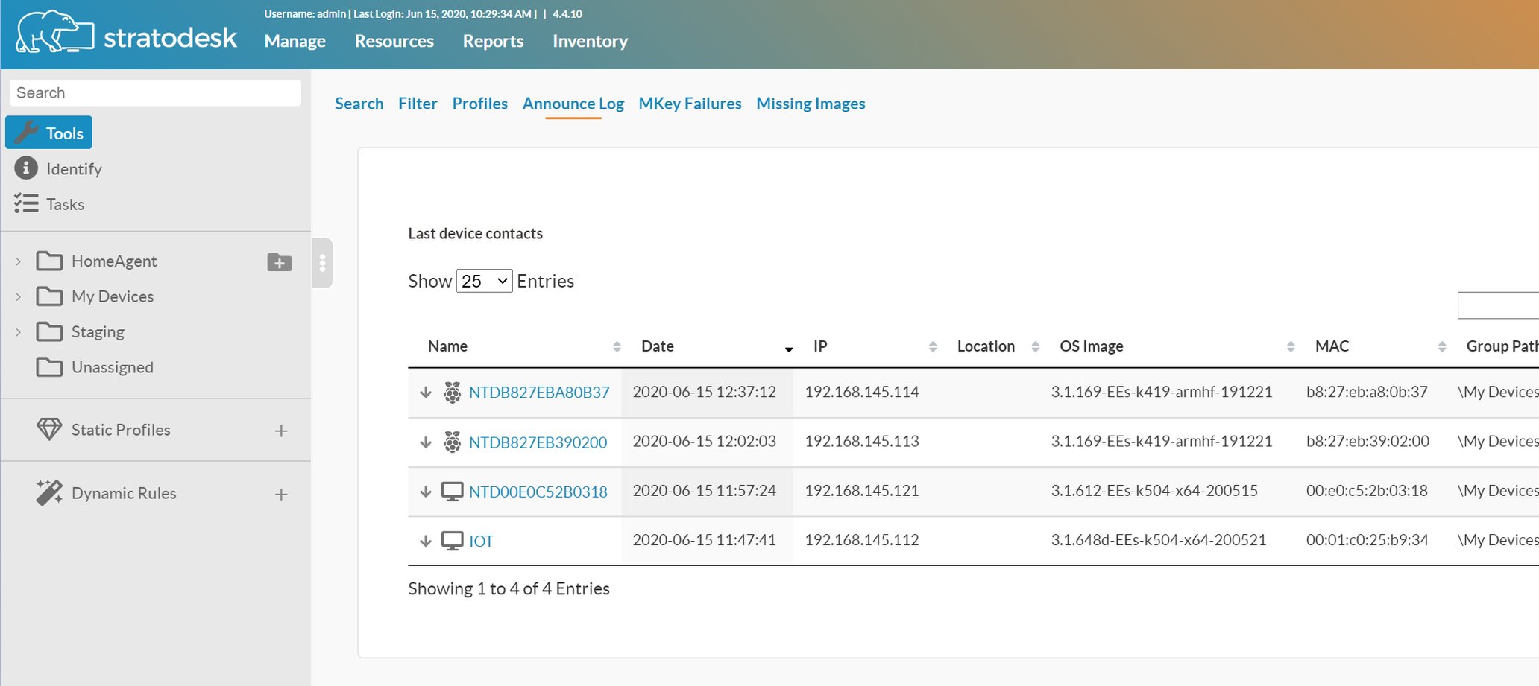The width and height of the screenshot is (1539, 686).
Task: Click down arrow on NTDB827EBA80B37 row
Action: [x=426, y=393]
